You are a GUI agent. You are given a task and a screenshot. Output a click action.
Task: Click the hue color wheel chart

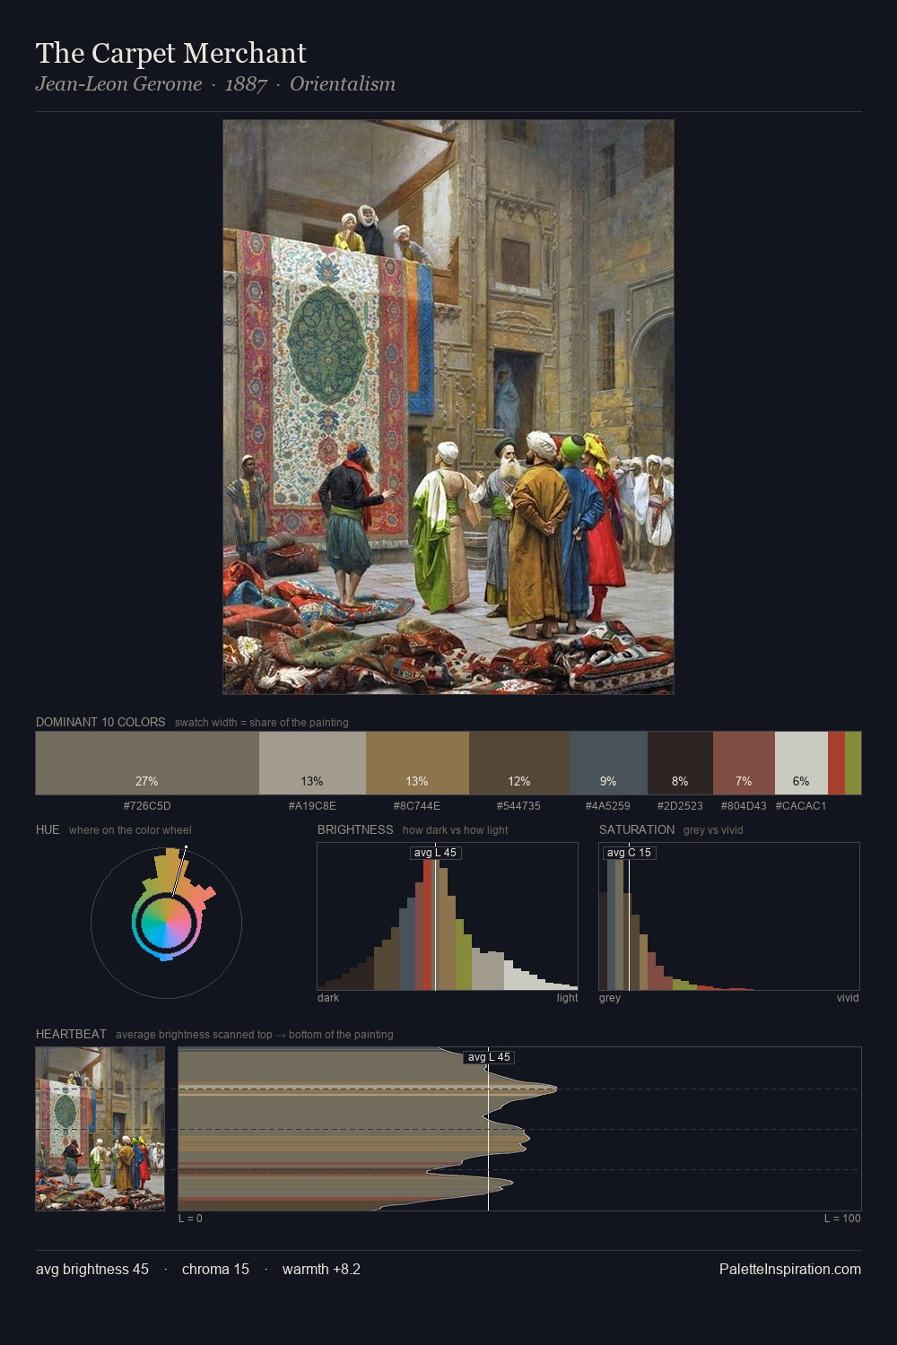(x=166, y=922)
